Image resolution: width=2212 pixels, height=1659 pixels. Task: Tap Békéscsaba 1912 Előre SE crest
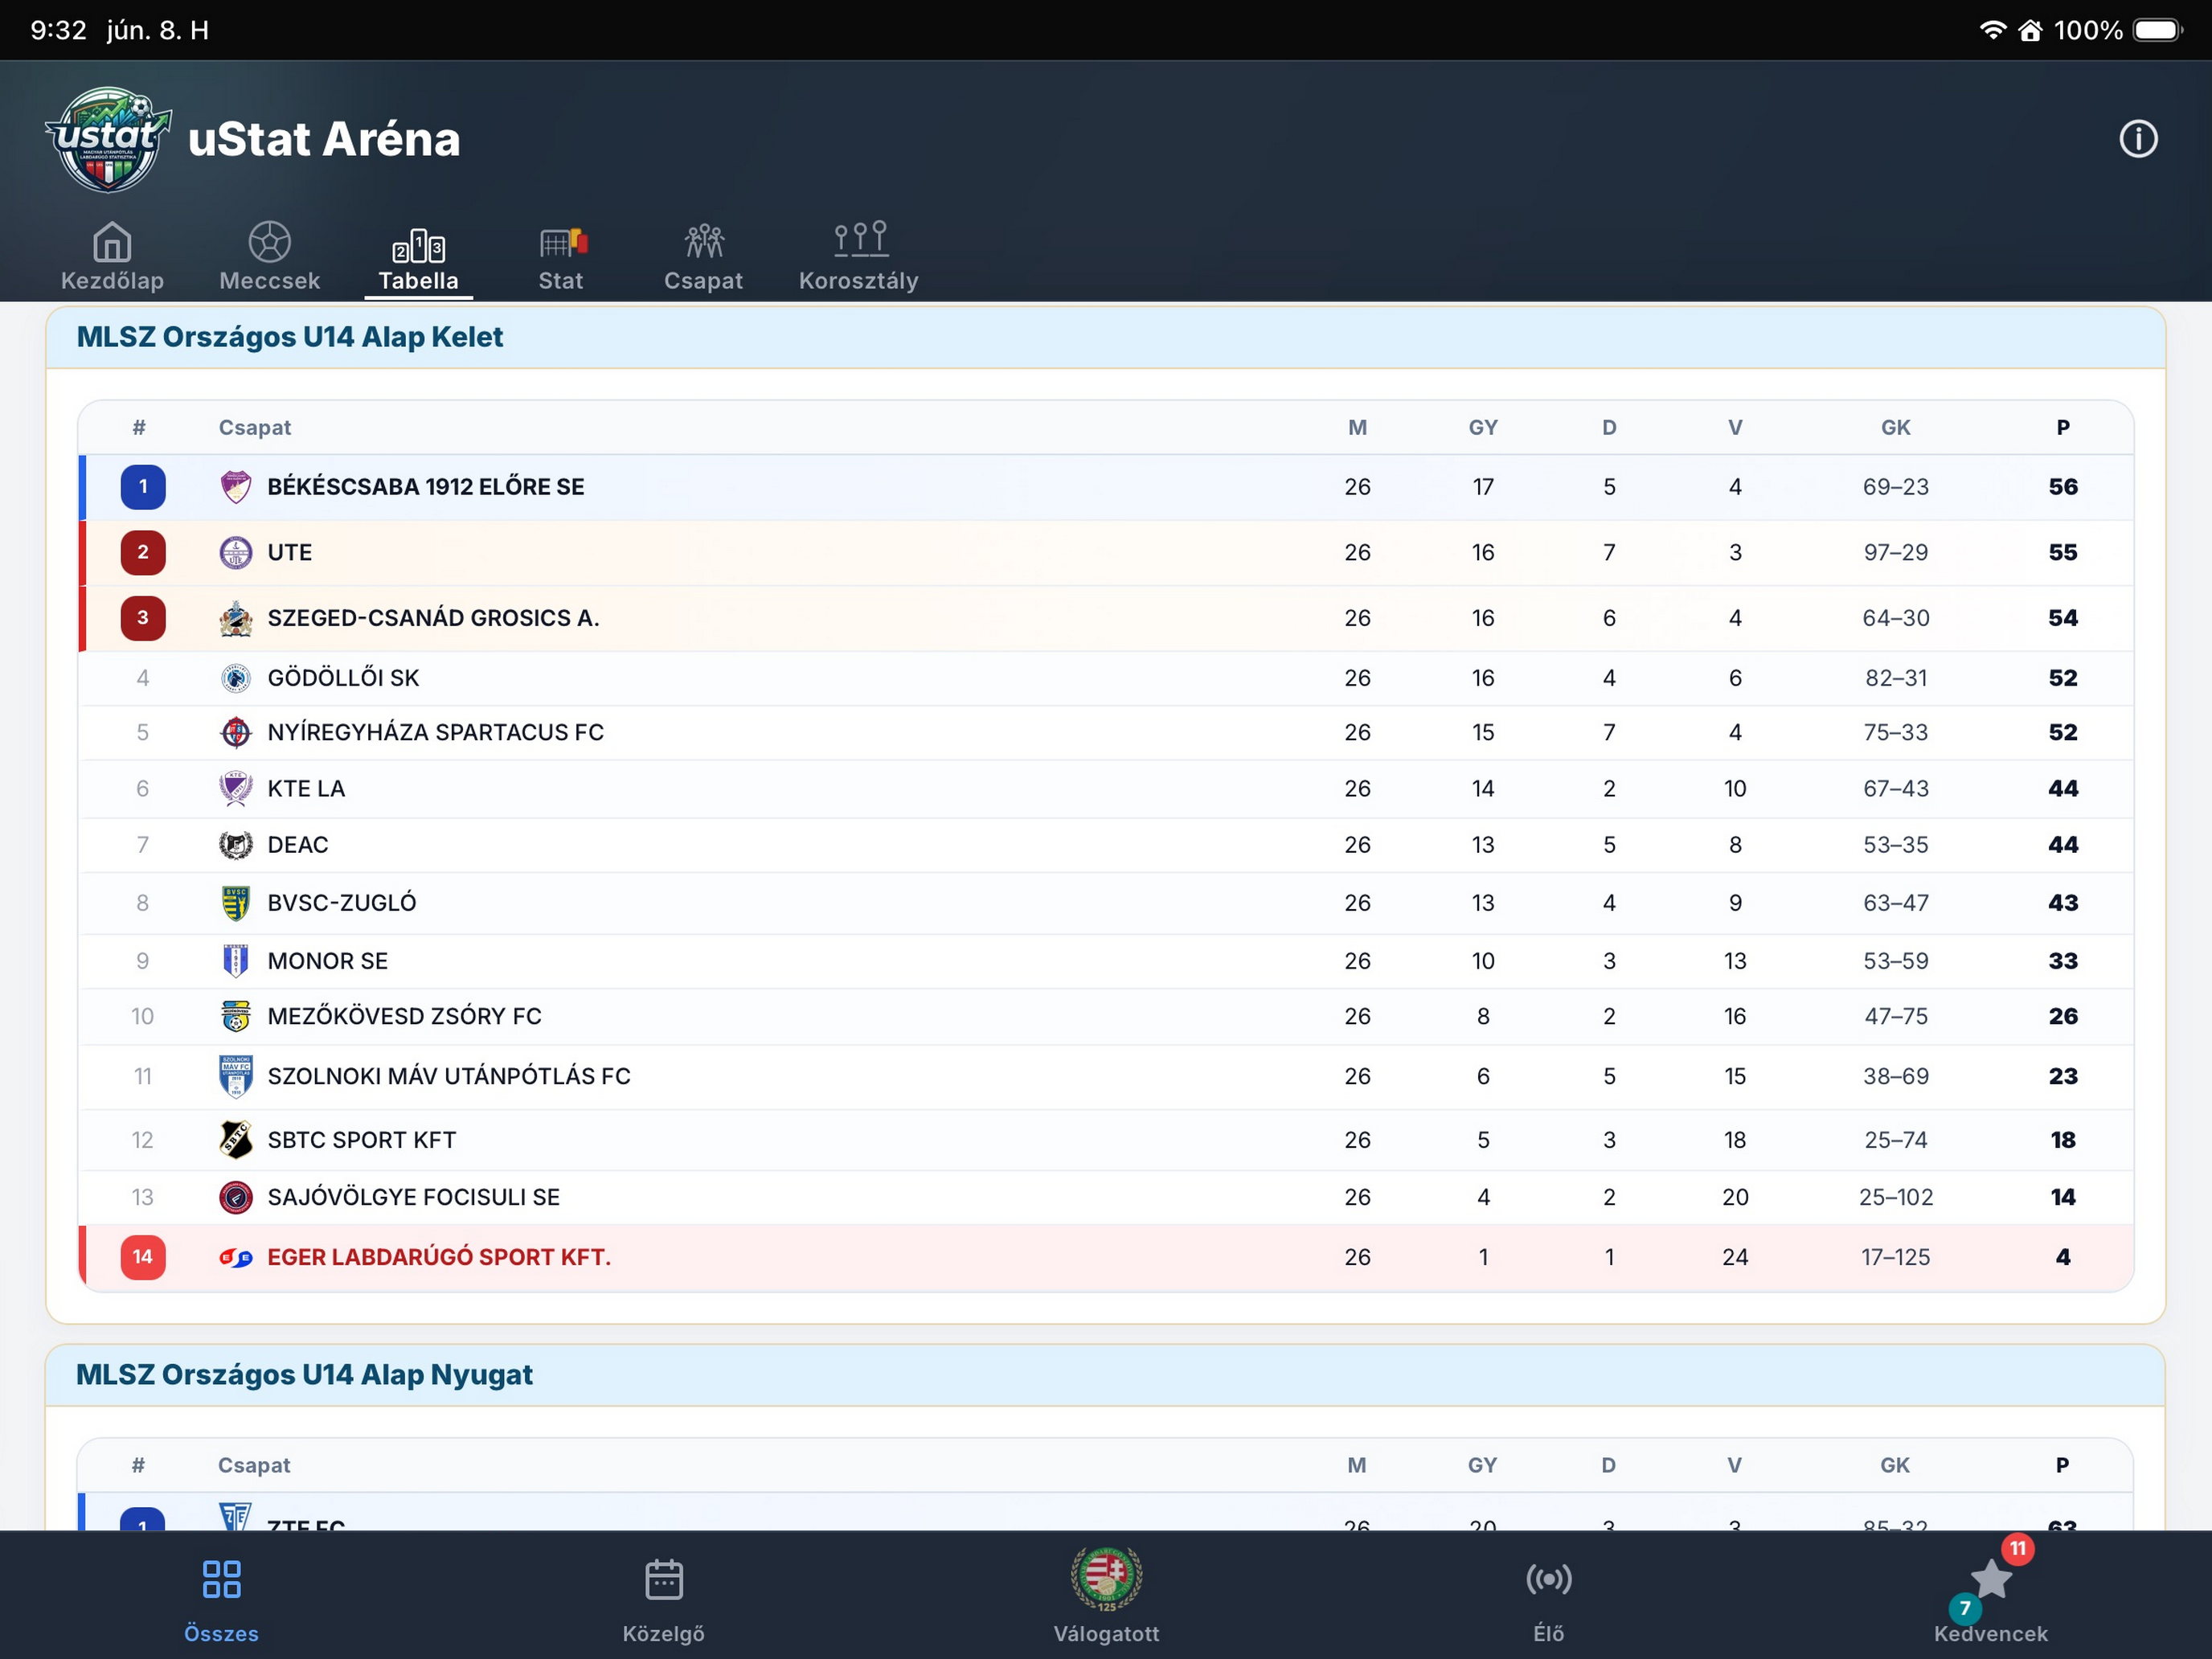coord(236,487)
